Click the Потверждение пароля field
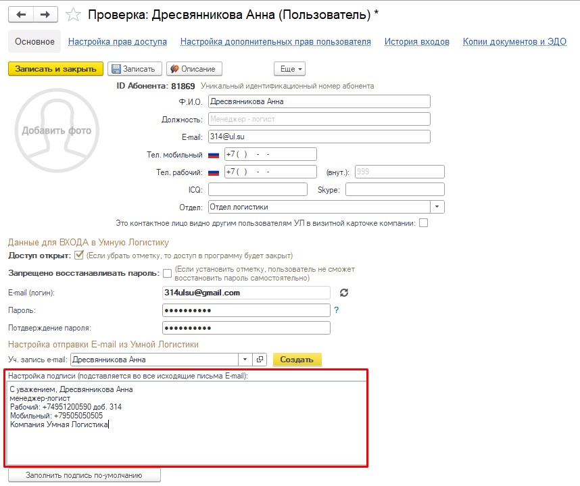 tap(246, 328)
